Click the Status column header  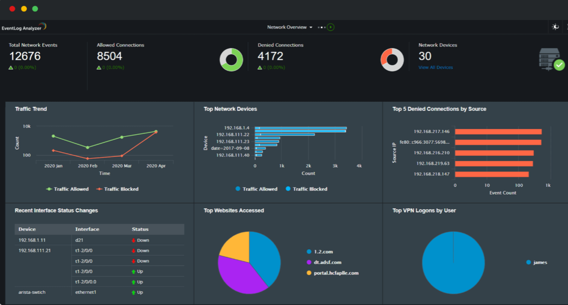tap(140, 229)
